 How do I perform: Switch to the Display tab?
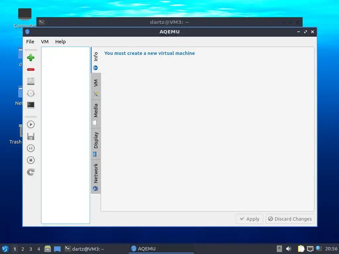point(96,144)
